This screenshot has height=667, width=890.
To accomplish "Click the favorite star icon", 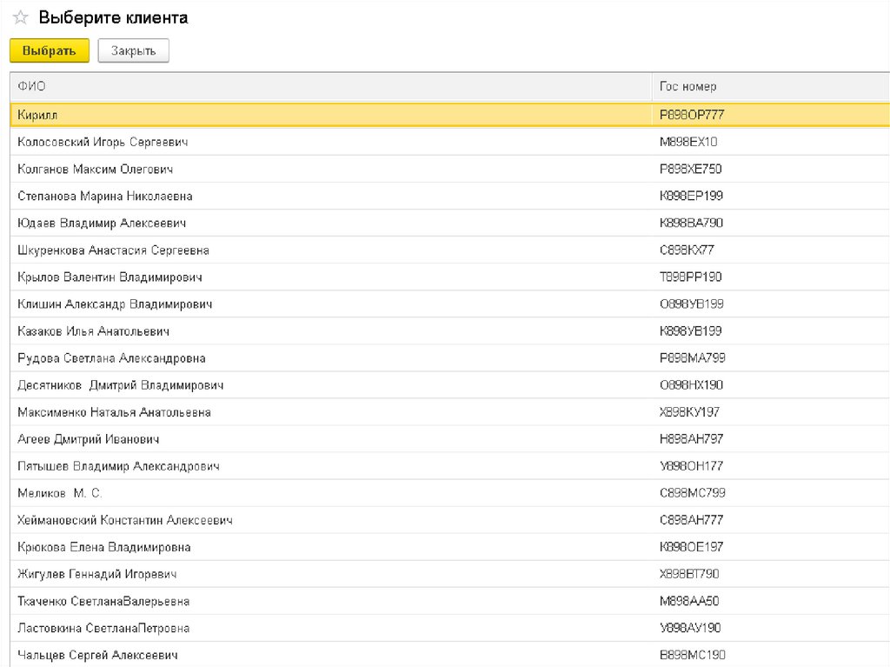I will [x=21, y=18].
